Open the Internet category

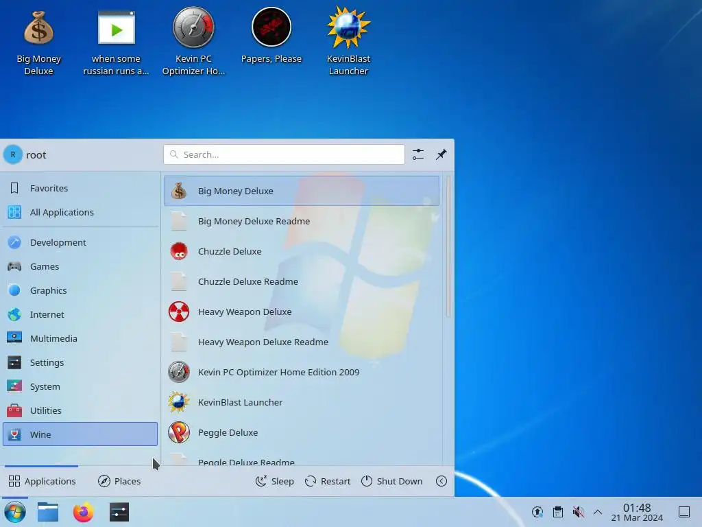(80, 314)
